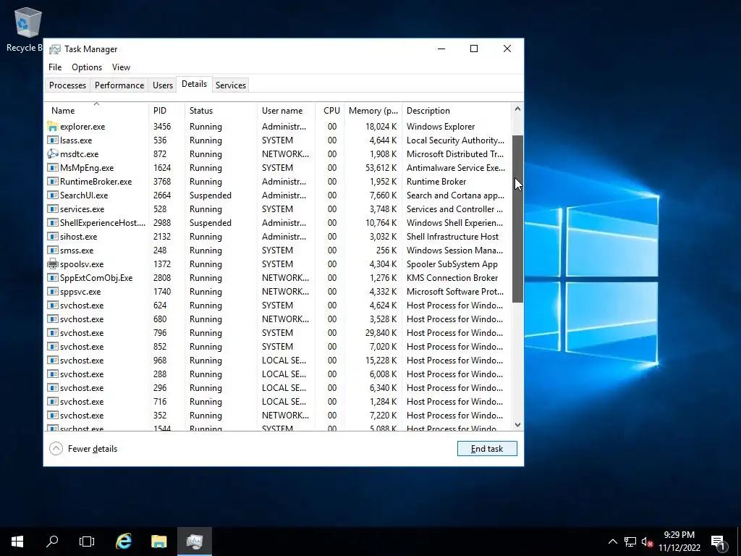This screenshot has width=741, height=556.
Task: Select the svchost.exe row with PID 352
Action: (278, 415)
